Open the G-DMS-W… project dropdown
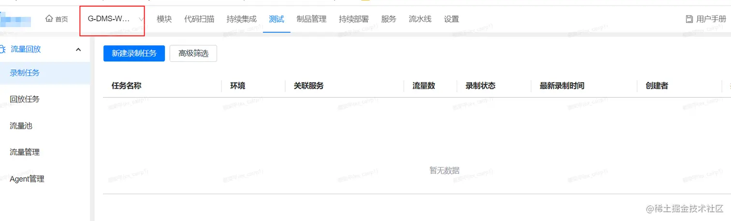Viewport: 731px width, 221px height. tap(112, 19)
